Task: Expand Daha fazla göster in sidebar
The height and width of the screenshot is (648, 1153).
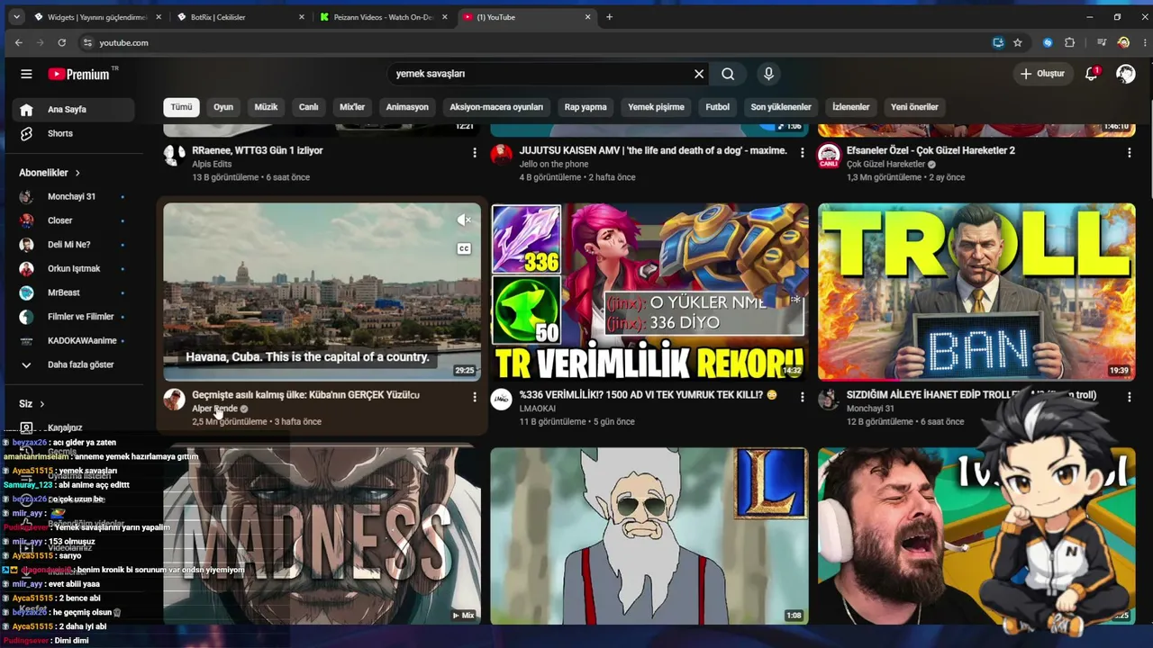Action: click(x=74, y=364)
